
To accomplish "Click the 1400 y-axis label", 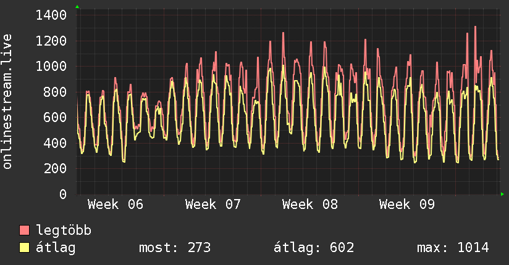I will tap(51, 15).
